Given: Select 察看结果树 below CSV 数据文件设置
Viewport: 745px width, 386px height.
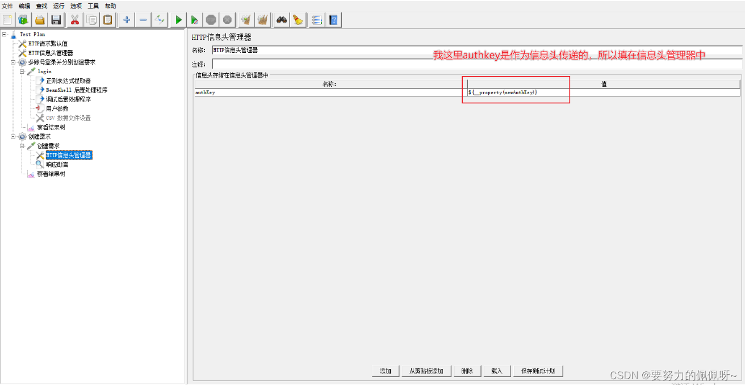Looking at the screenshot, I should click(51, 127).
